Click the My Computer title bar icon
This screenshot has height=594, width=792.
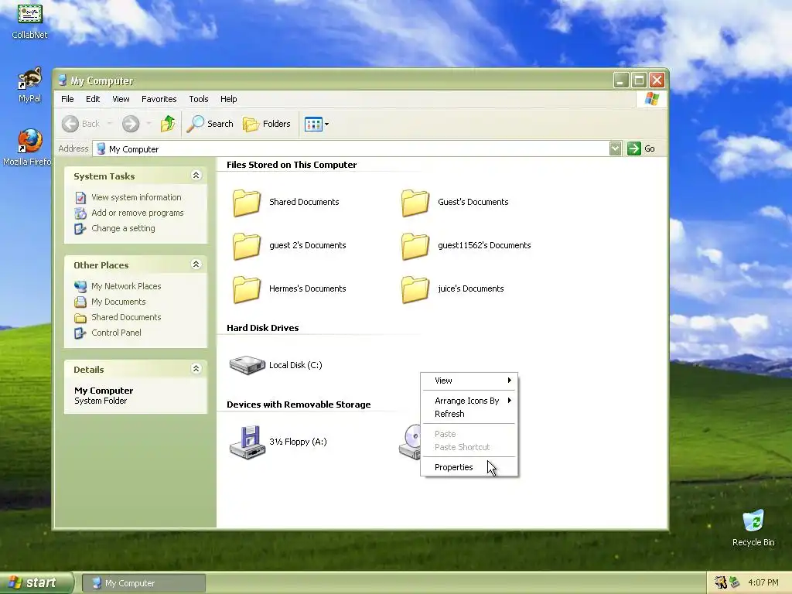pyautogui.click(x=63, y=80)
